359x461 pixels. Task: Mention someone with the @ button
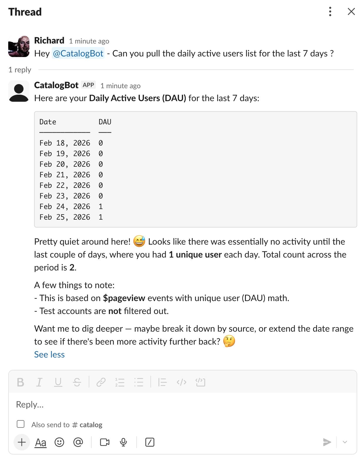(78, 442)
